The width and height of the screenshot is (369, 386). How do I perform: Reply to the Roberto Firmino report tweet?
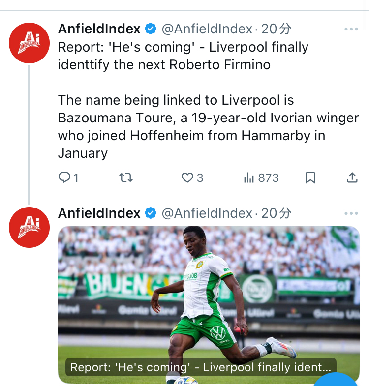point(65,178)
